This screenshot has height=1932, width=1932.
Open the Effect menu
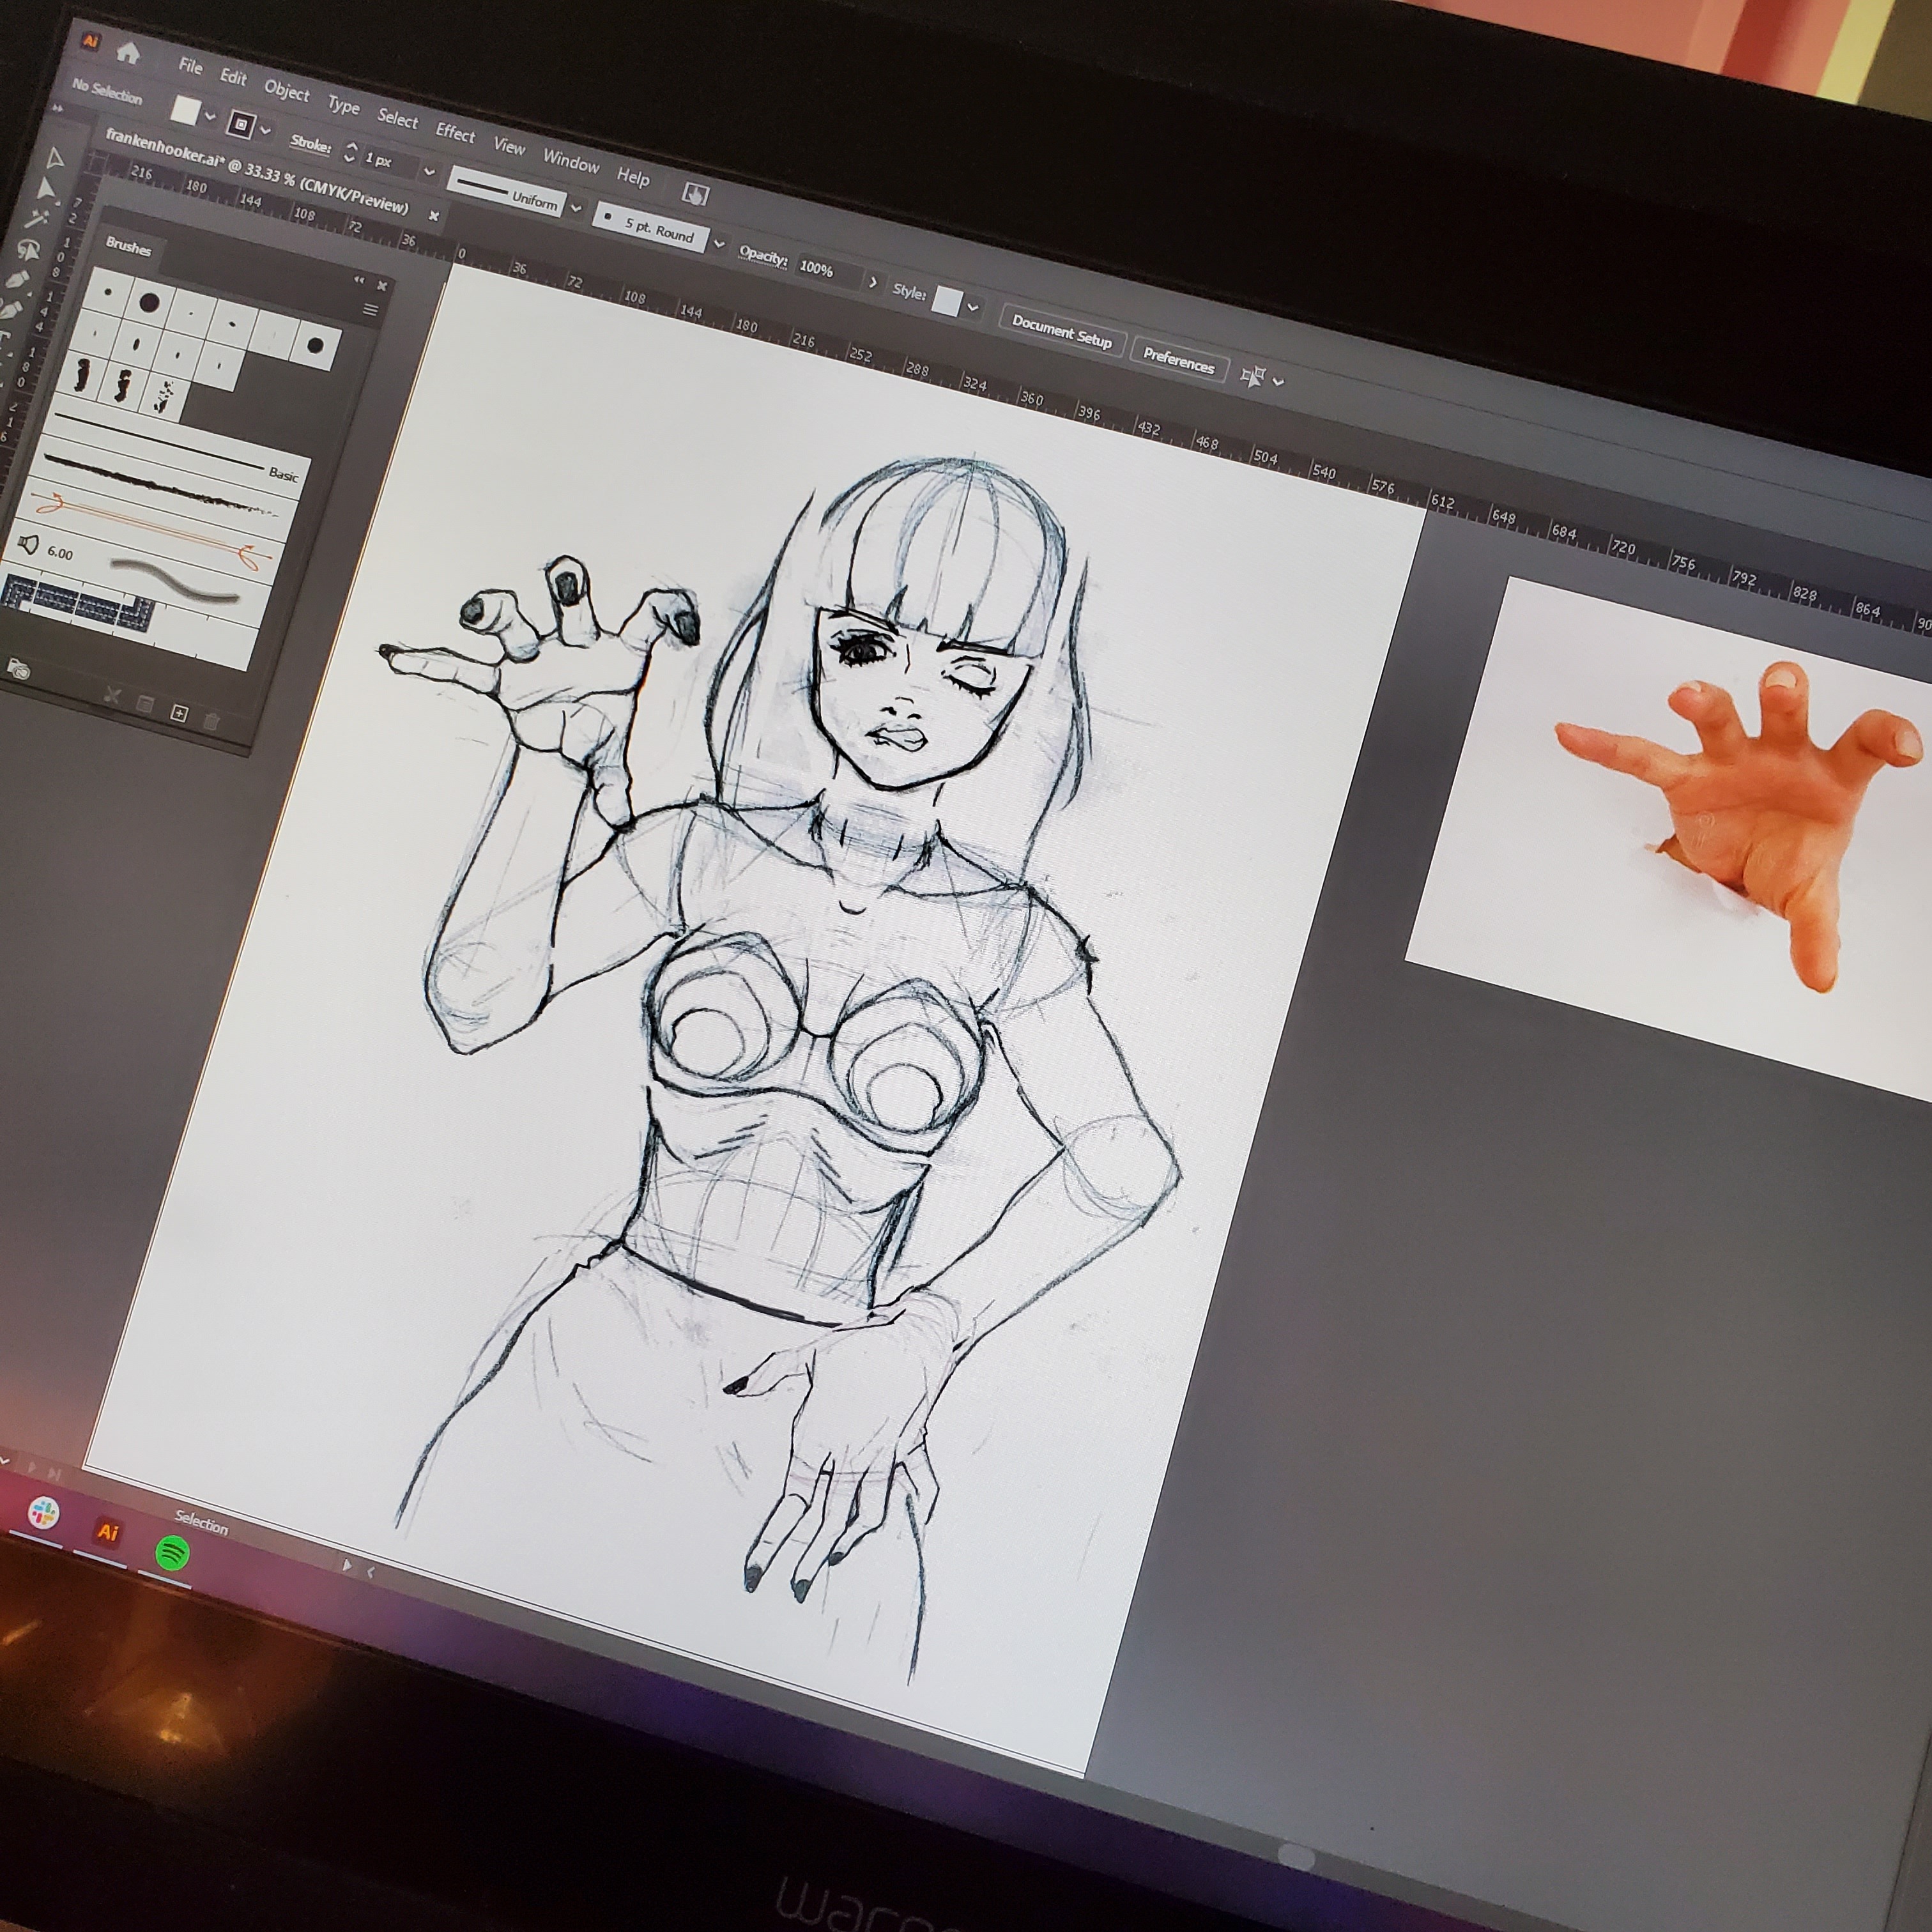[x=455, y=133]
